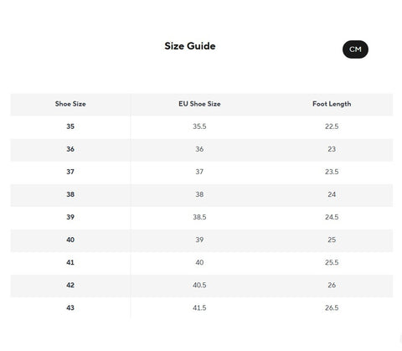Click the foot length 22.5 cell
The height and width of the screenshot is (351, 402).
pos(332,126)
